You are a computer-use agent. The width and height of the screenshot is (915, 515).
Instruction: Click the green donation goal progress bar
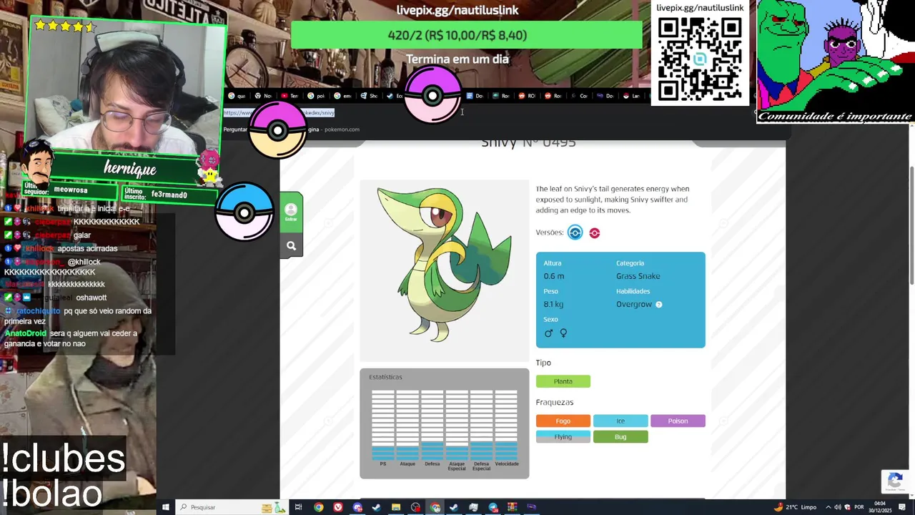(467, 35)
